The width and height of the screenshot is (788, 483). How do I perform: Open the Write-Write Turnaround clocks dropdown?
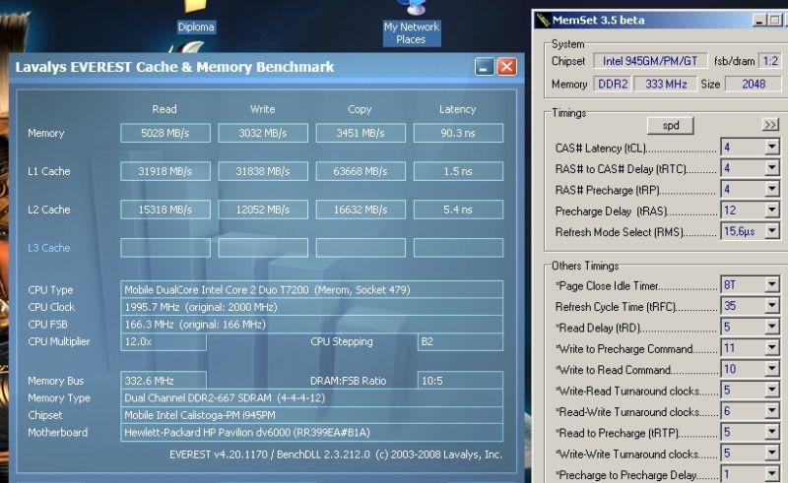tap(772, 453)
